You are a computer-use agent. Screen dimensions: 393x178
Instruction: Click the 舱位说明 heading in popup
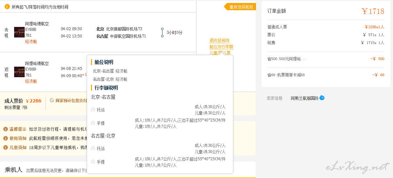pyautogui.click(x=104, y=62)
